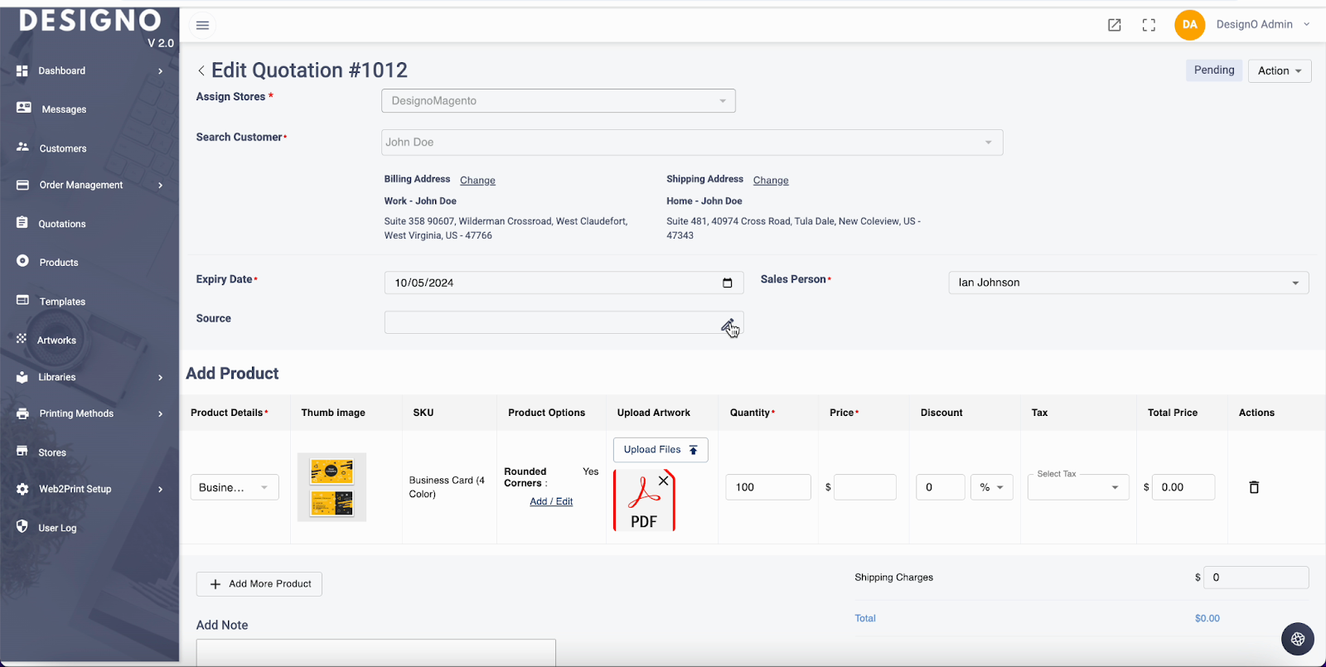
Task: Go to Artworks in the sidebar
Action: point(56,341)
